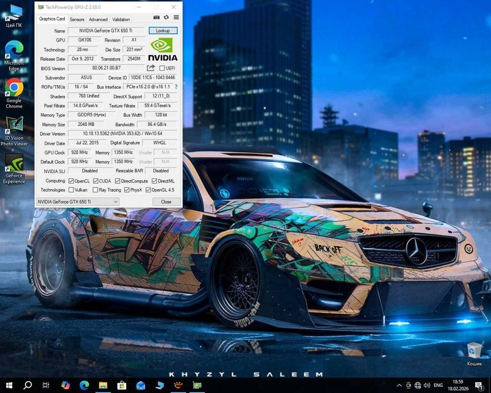
Task: Click the GPU value GK106
Action: [x=85, y=40]
